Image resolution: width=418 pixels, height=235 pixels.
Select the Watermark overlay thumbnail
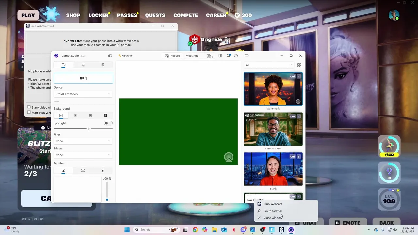[273, 89]
